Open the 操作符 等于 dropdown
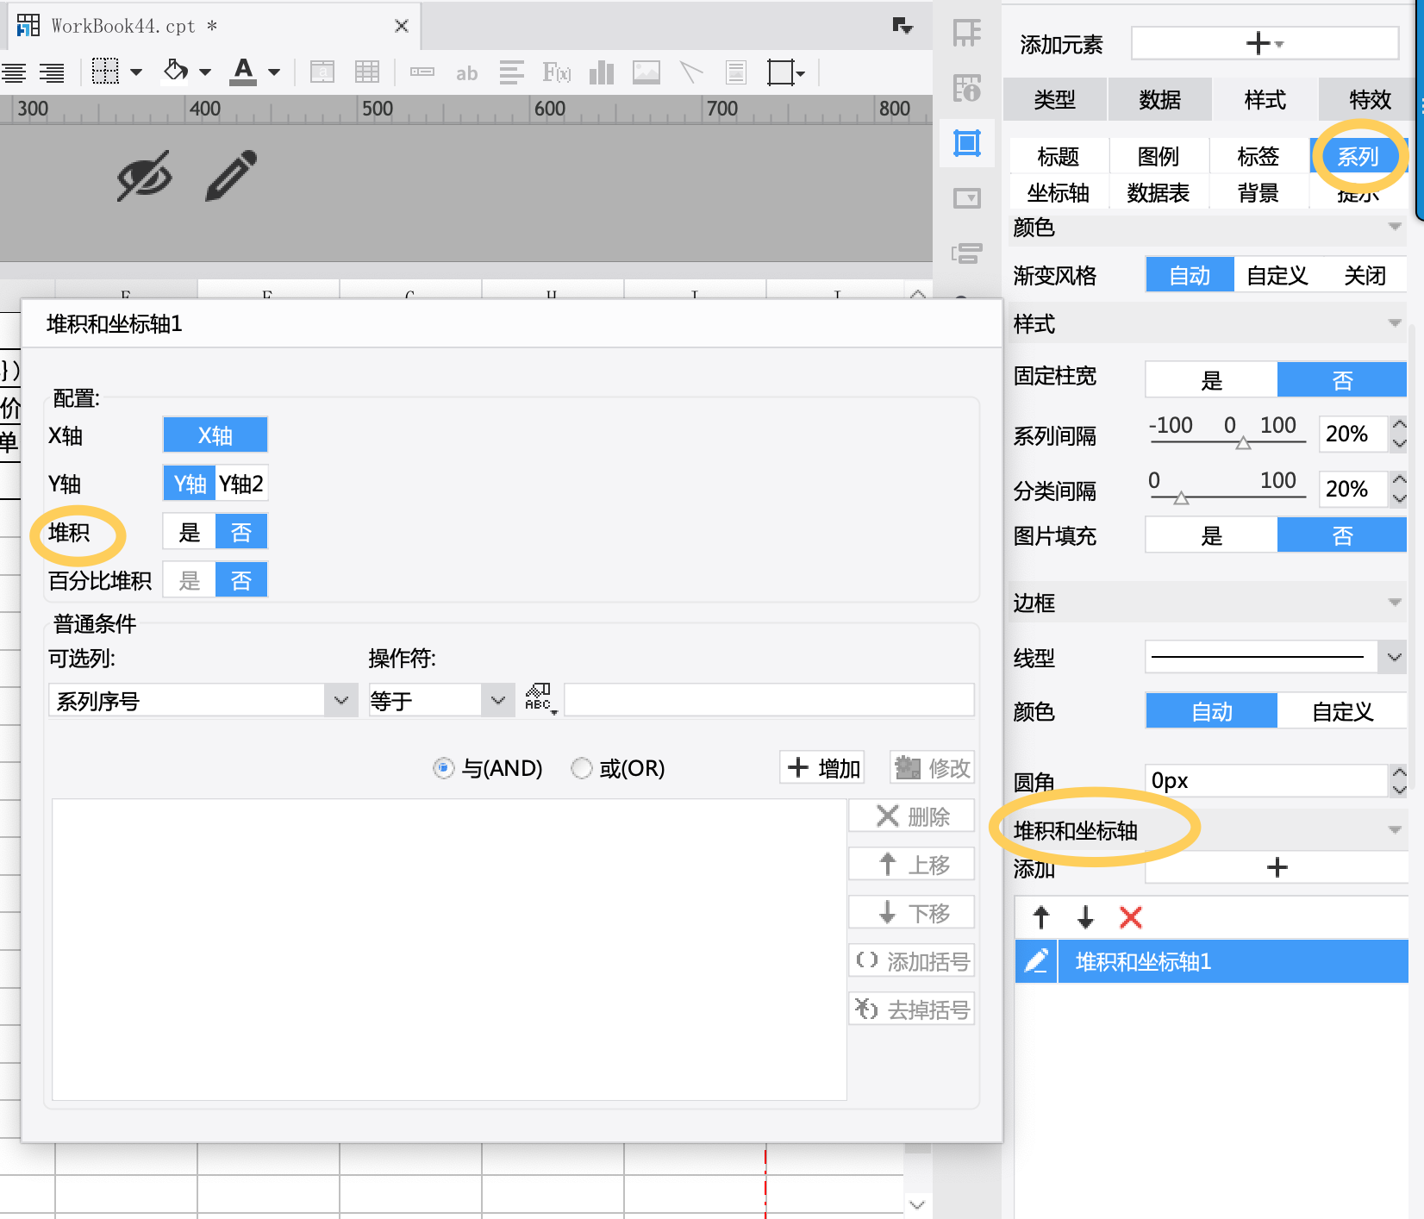This screenshot has height=1219, width=1424. pyautogui.click(x=497, y=701)
